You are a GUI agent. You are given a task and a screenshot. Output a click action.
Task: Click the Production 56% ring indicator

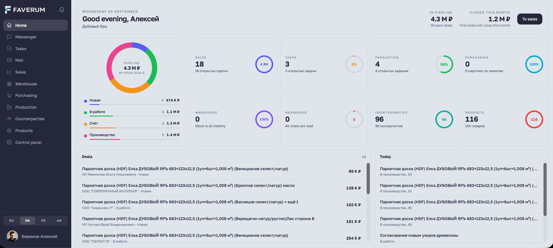pos(444,64)
